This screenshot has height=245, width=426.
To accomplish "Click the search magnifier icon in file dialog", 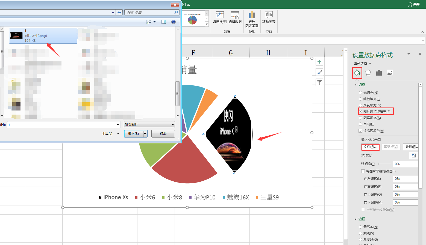I will pyautogui.click(x=176, y=13).
